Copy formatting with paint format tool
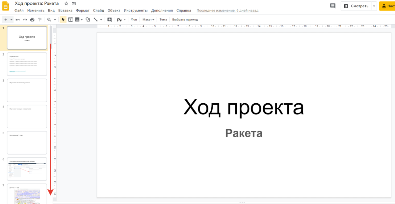395x204 pixels. click(39, 20)
